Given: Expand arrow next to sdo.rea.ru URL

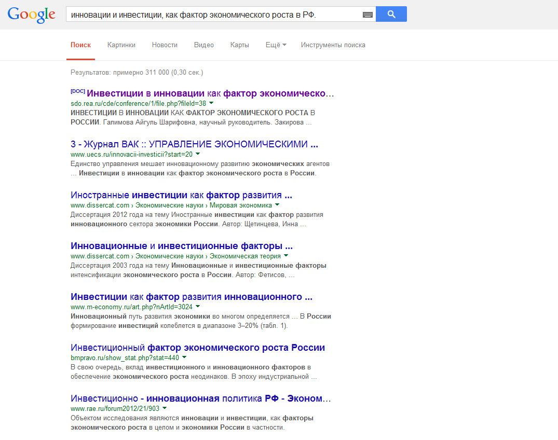Looking at the screenshot, I should [x=211, y=103].
